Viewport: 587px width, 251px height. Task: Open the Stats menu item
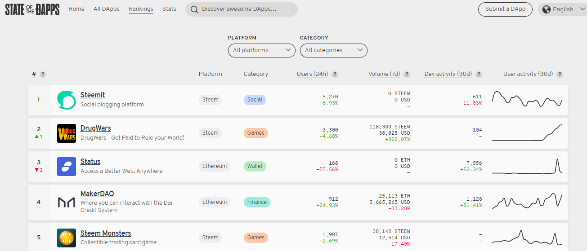(x=169, y=9)
